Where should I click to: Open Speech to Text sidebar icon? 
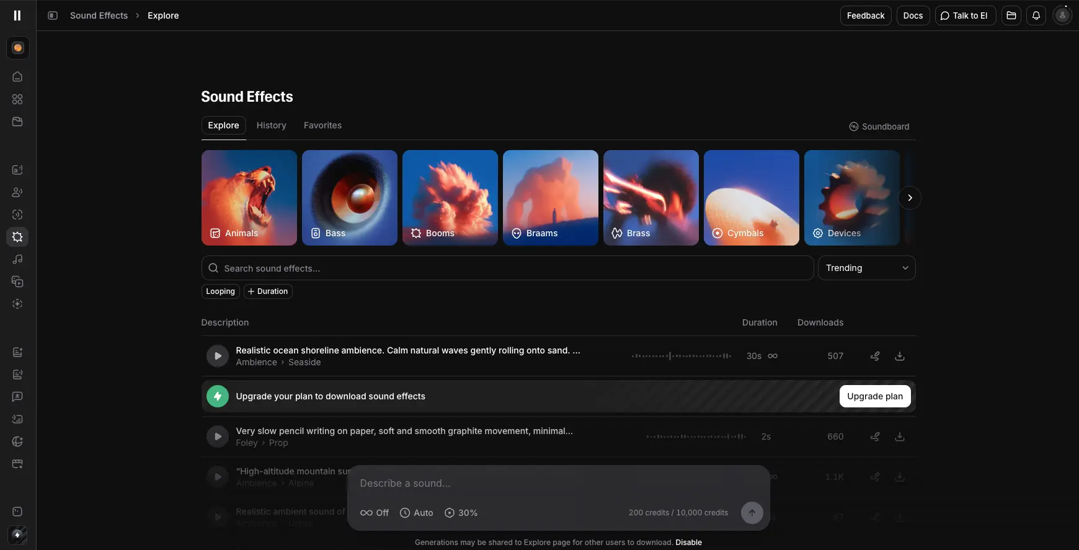pyautogui.click(x=17, y=419)
